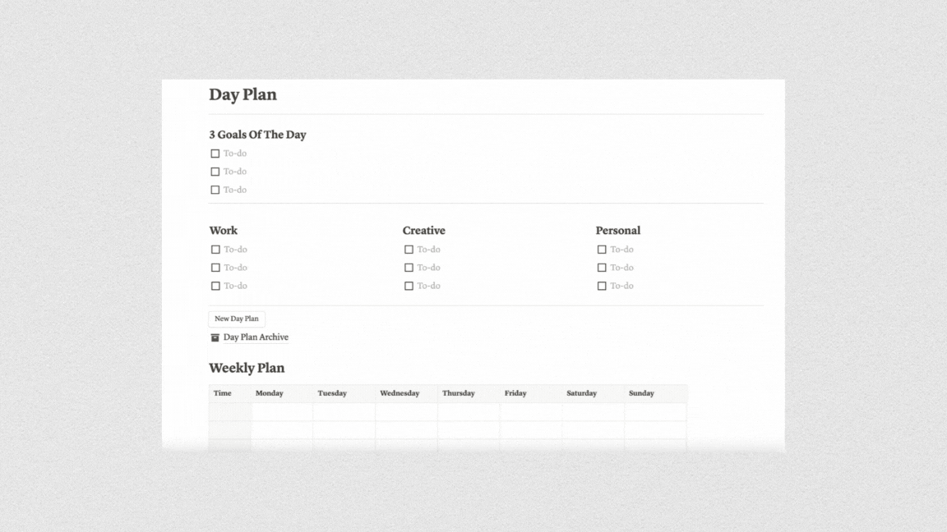The image size is (947, 532).
Task: Tick second Work to-do checkbox
Action: 215,268
